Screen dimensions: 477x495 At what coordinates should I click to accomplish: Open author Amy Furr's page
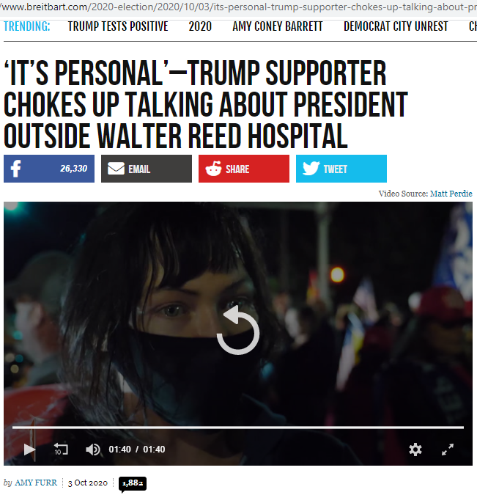tap(36, 483)
